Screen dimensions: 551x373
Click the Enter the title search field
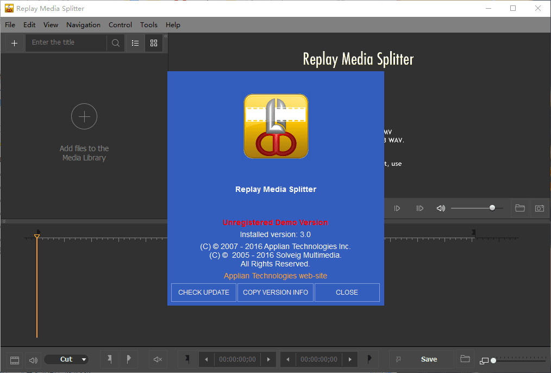[x=66, y=43]
